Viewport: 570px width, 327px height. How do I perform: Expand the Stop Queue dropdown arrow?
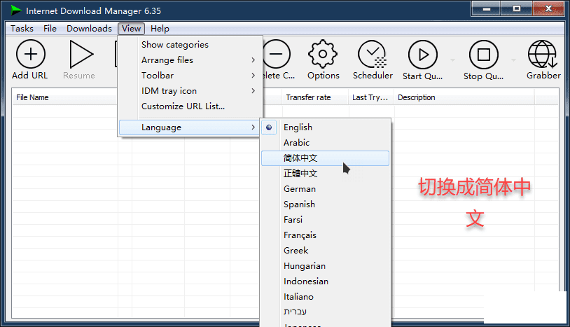(513, 60)
